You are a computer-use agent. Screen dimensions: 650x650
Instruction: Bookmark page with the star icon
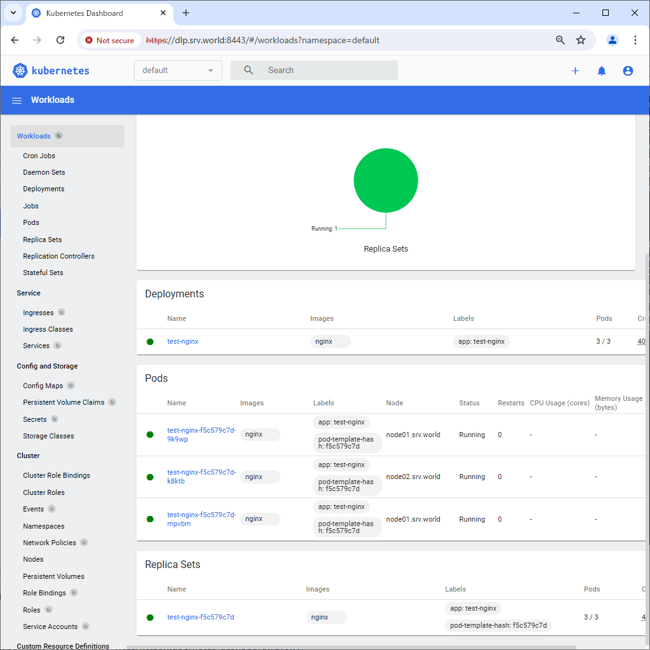point(581,40)
